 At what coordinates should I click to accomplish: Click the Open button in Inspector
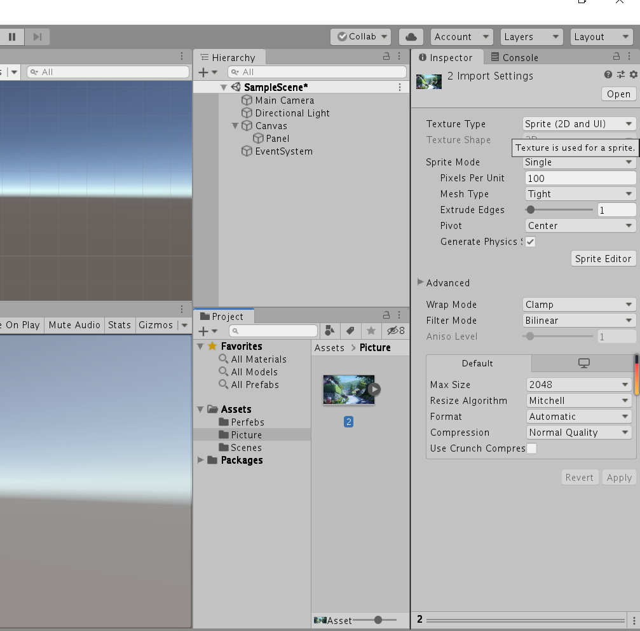(618, 94)
